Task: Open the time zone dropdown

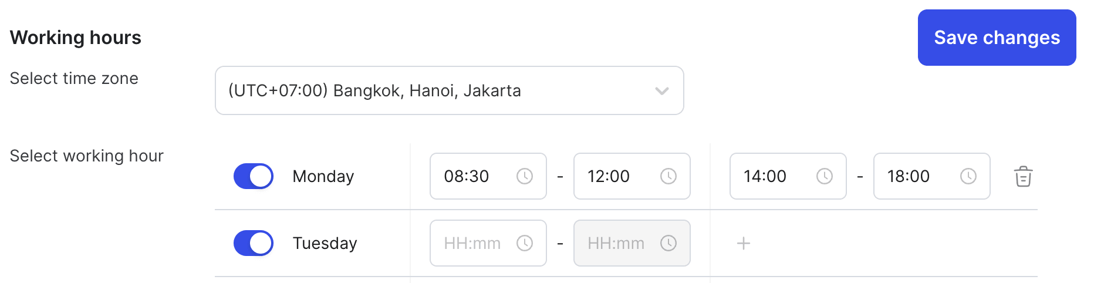Action: pyautogui.click(x=449, y=90)
